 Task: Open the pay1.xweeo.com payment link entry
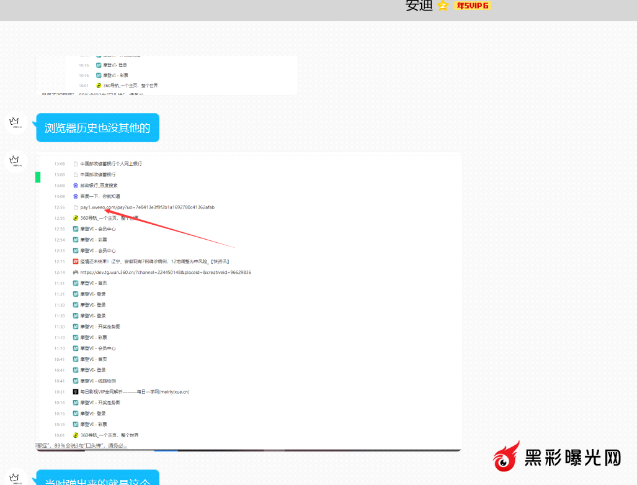[148, 207]
